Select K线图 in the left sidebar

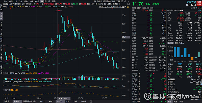click(x=2, y=16)
